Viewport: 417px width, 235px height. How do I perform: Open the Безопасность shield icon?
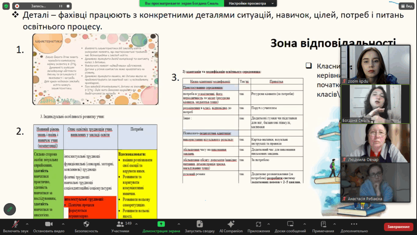pyautogui.click(x=86, y=224)
